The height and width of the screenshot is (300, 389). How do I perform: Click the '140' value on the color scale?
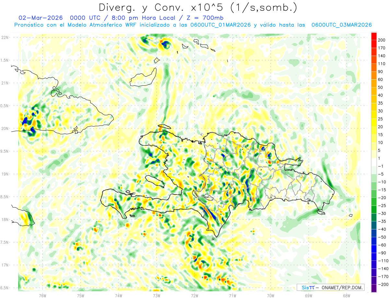[x=382, y=56]
